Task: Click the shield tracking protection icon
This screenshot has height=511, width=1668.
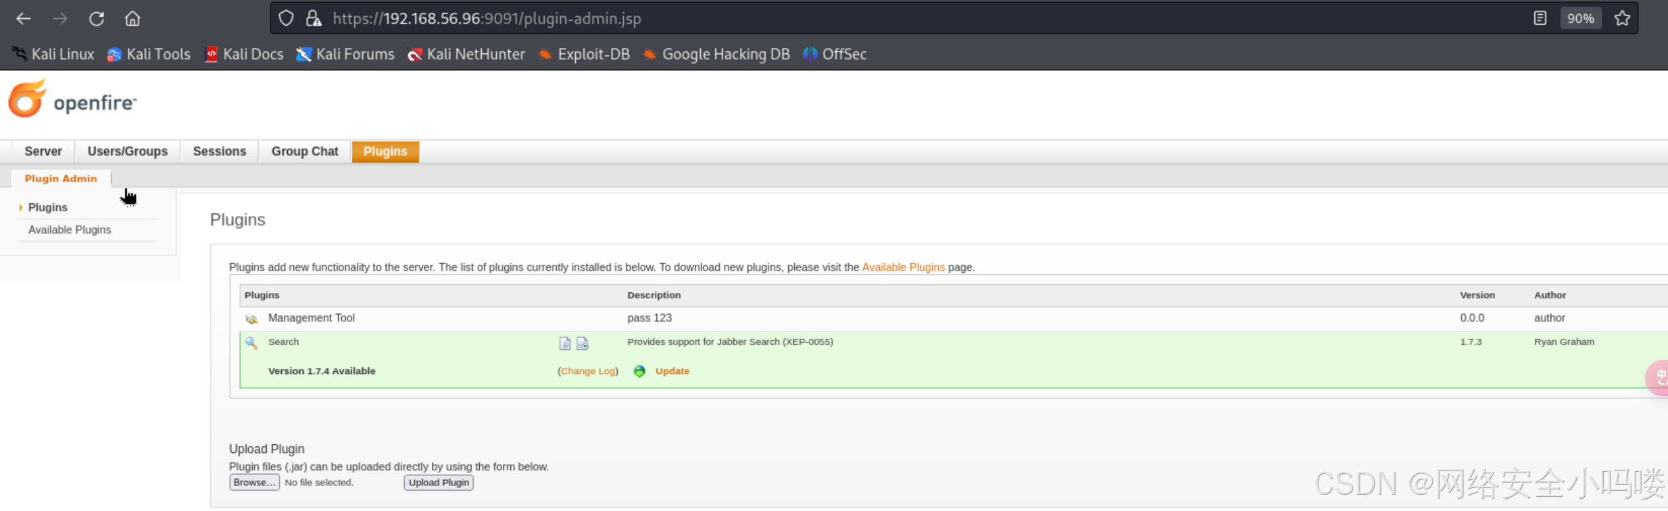Action: point(286,18)
